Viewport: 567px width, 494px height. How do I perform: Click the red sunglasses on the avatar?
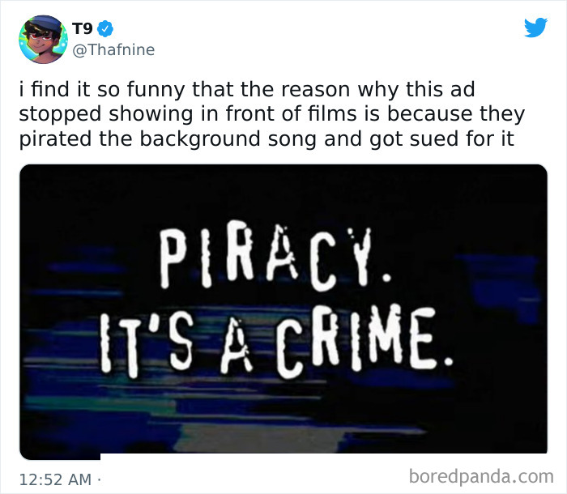(x=40, y=36)
